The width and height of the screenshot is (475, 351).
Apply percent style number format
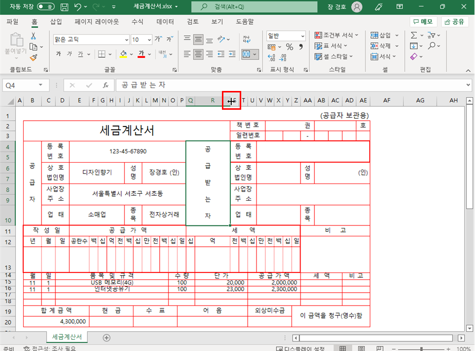tap(290, 46)
